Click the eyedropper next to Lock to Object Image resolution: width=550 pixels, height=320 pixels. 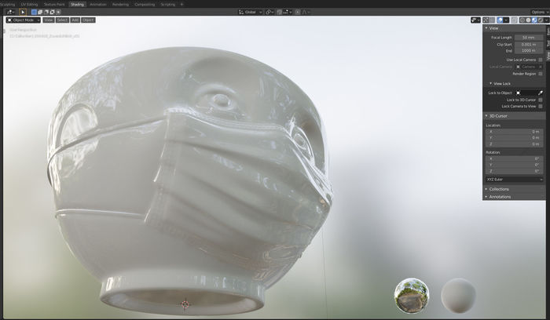click(x=541, y=93)
